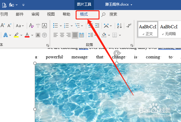Apply yellow text highlight color
The image size is (181, 122).
(x=16, y=35)
